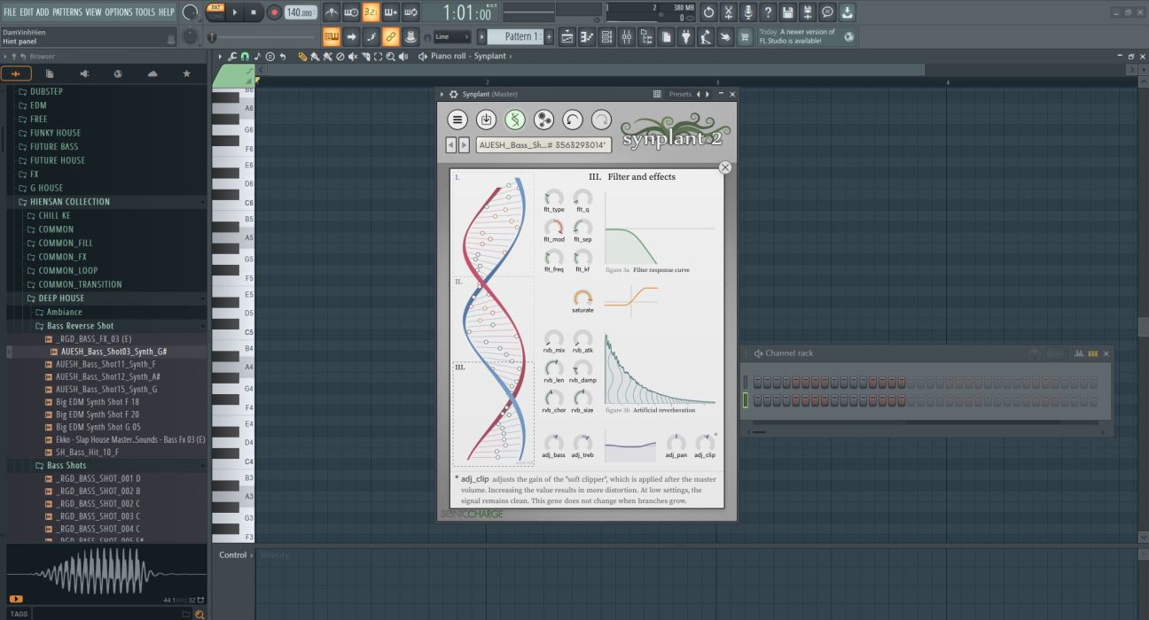Viewport: 1149px width, 620px height.
Task: Click the Synplant preset name field
Action: (x=542, y=143)
